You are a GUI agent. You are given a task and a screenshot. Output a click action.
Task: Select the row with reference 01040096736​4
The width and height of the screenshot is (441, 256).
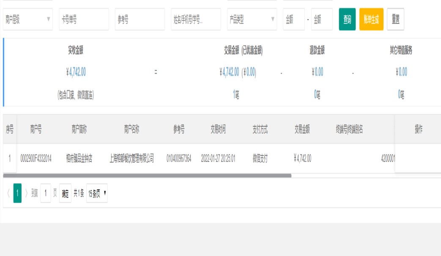(179, 159)
